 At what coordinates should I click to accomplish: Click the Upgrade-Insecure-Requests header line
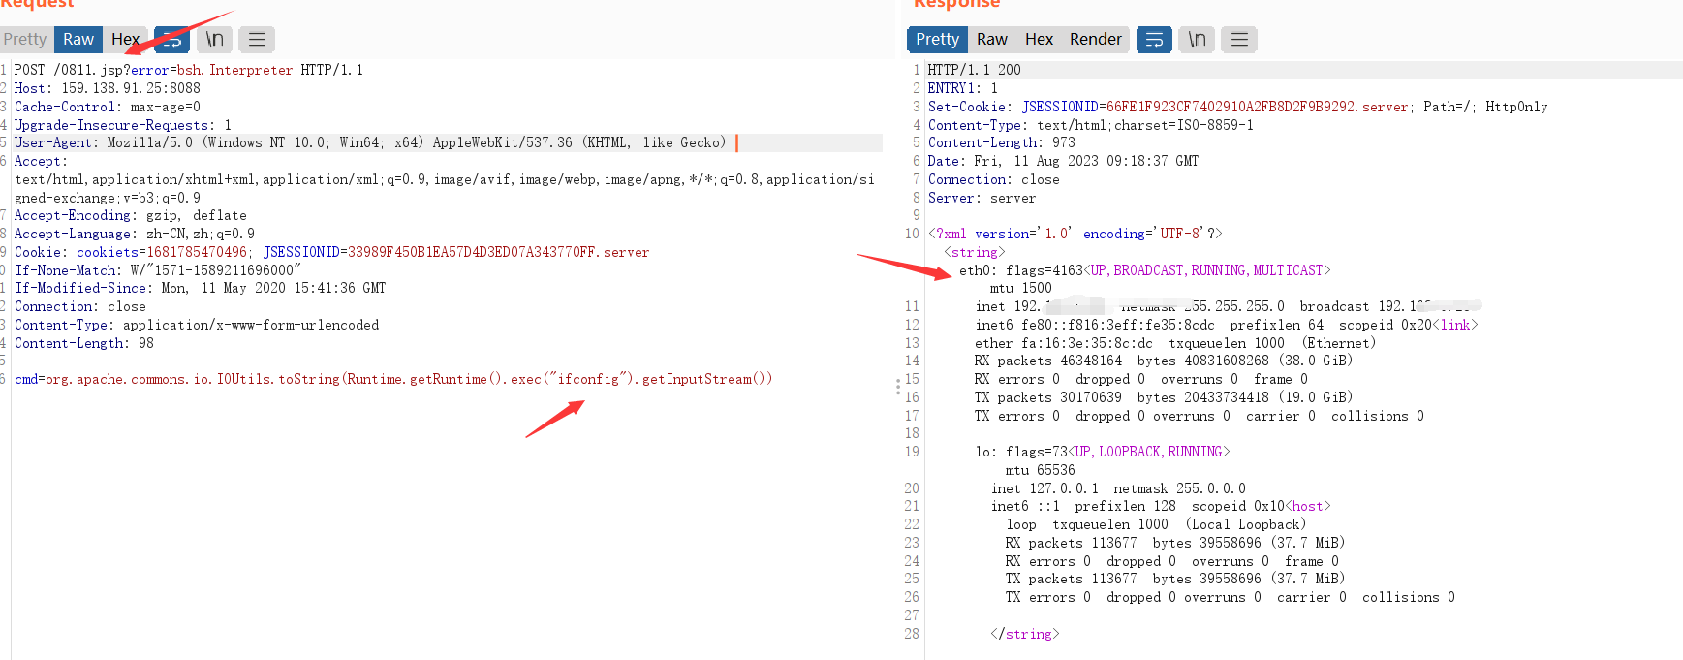pyautogui.click(x=123, y=125)
